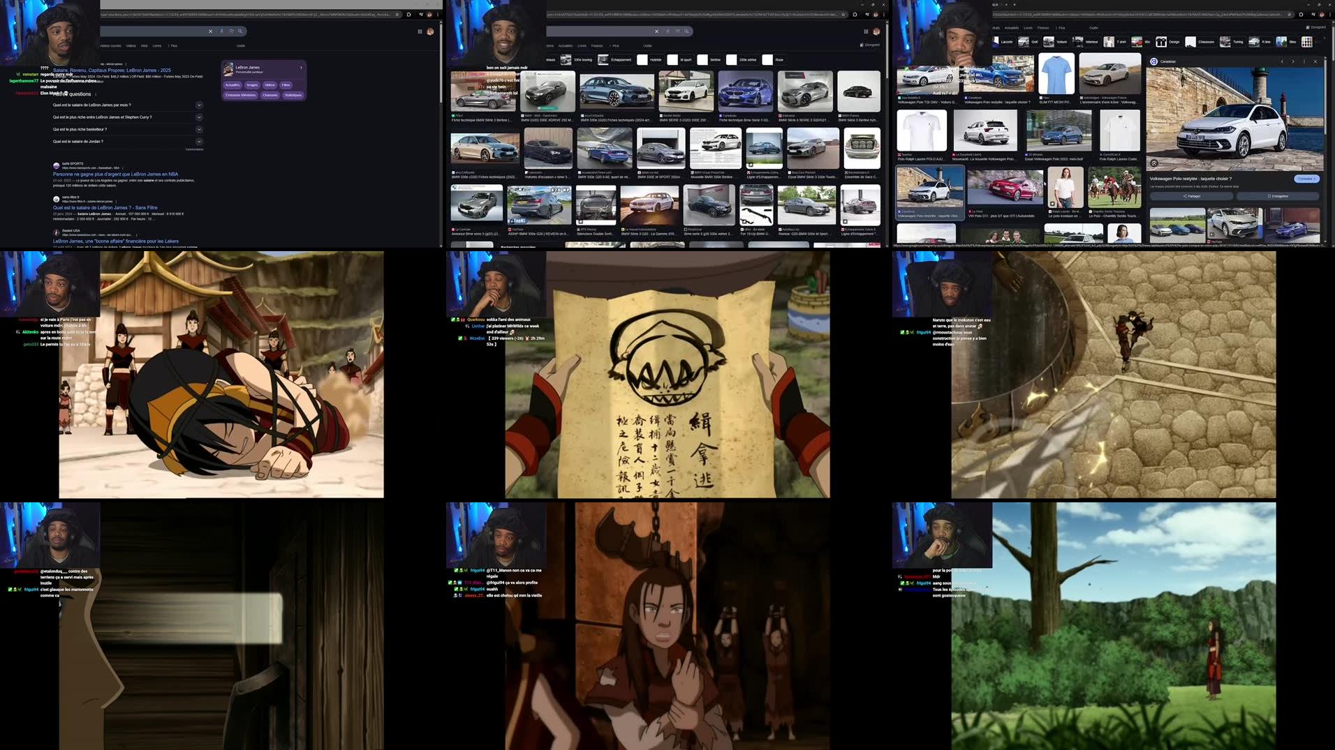Open Plus dropdown in BMW images tabs
This screenshot has height=750, width=1335.
[x=615, y=45]
